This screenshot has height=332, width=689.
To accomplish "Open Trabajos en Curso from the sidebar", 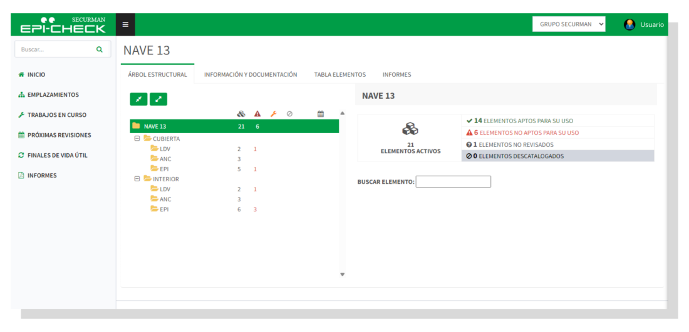I will coord(56,115).
